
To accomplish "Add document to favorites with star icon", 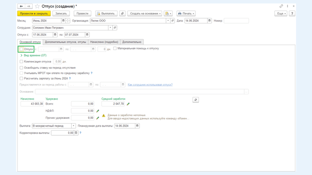I will tap(37, 7).
